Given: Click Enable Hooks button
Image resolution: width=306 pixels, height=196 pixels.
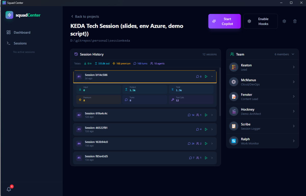Looking at the screenshot, I should point(261,21).
